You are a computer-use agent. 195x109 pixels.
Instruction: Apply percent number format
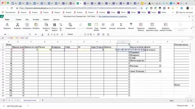coord(91,34)
